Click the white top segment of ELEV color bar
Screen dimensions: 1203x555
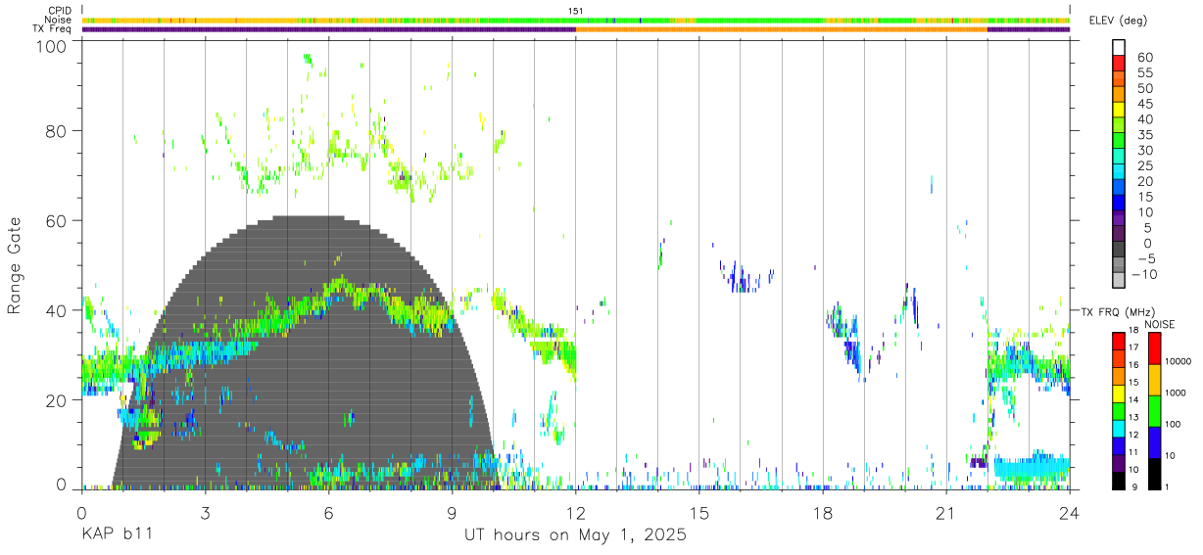(x=1119, y=46)
